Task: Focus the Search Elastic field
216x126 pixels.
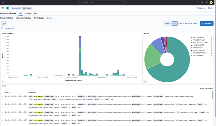Action: click(102, 3)
